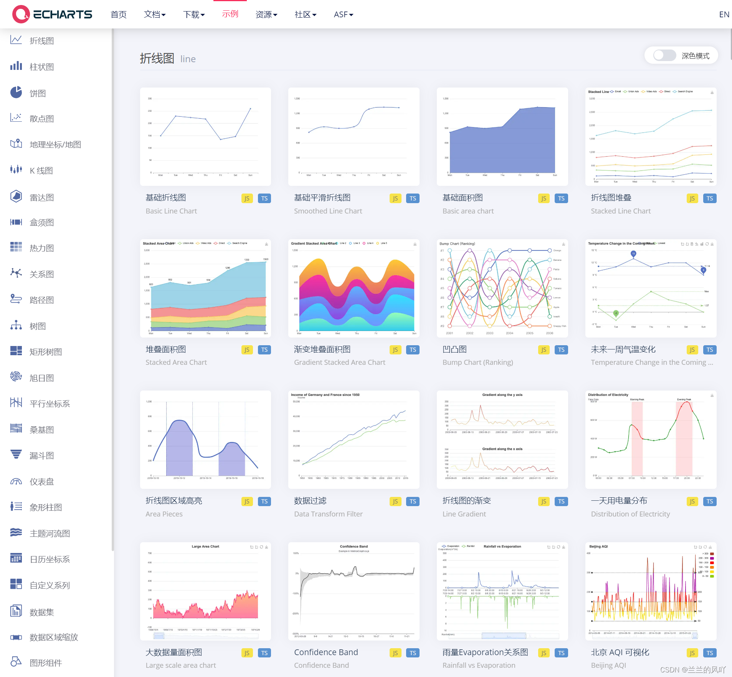Open Distribution of Electricity thumbnail

[651, 440]
